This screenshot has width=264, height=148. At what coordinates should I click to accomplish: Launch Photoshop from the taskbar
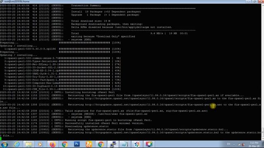77,144
